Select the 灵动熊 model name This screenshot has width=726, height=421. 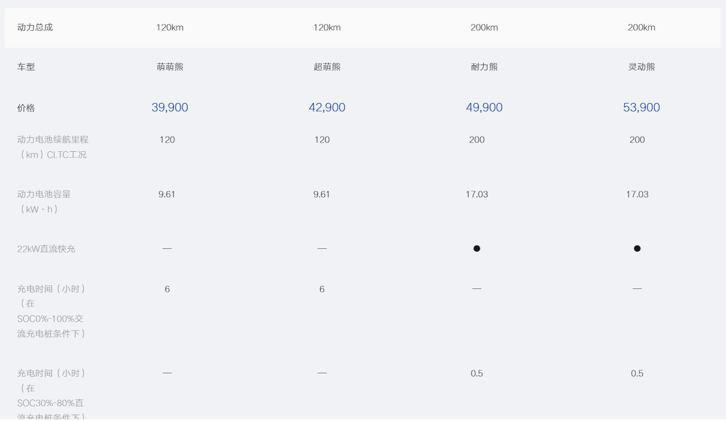[x=641, y=67]
